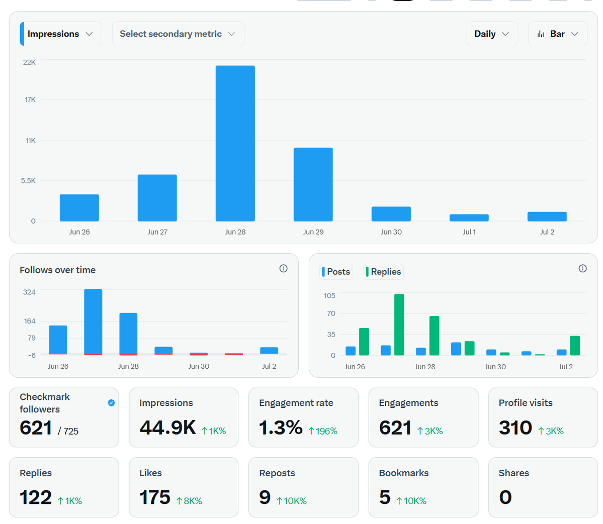Viewport: 603px width, 524px height.
Task: Open the Reposts 9 card
Action: tap(303, 487)
